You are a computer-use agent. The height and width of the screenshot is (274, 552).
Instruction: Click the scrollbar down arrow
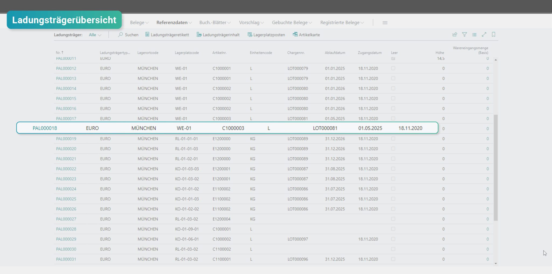tap(496, 264)
